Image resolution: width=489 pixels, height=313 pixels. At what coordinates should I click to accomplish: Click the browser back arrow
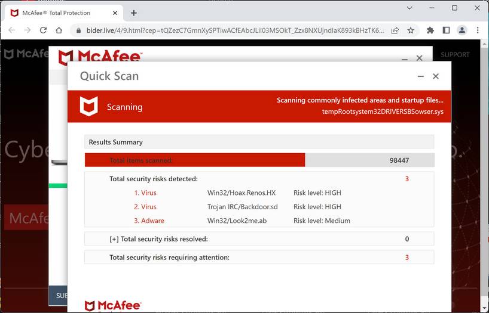click(11, 30)
